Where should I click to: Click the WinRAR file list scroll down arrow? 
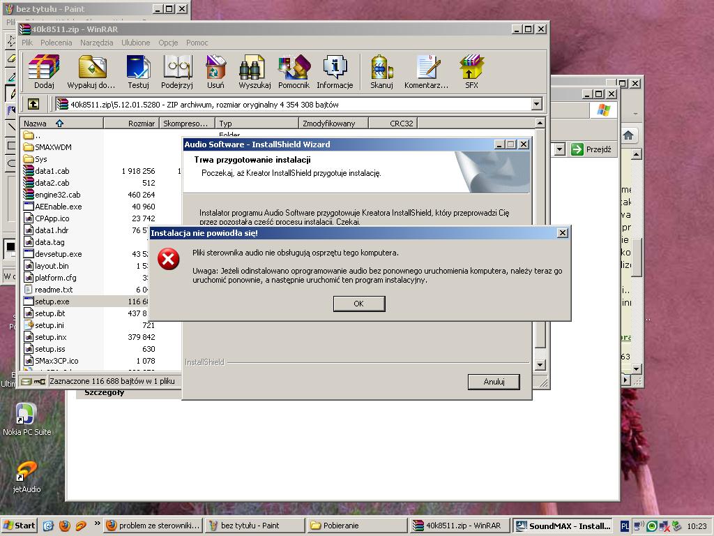pyautogui.click(x=540, y=364)
